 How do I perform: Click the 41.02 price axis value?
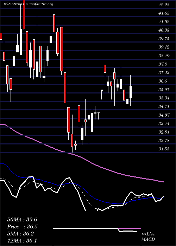164,22
